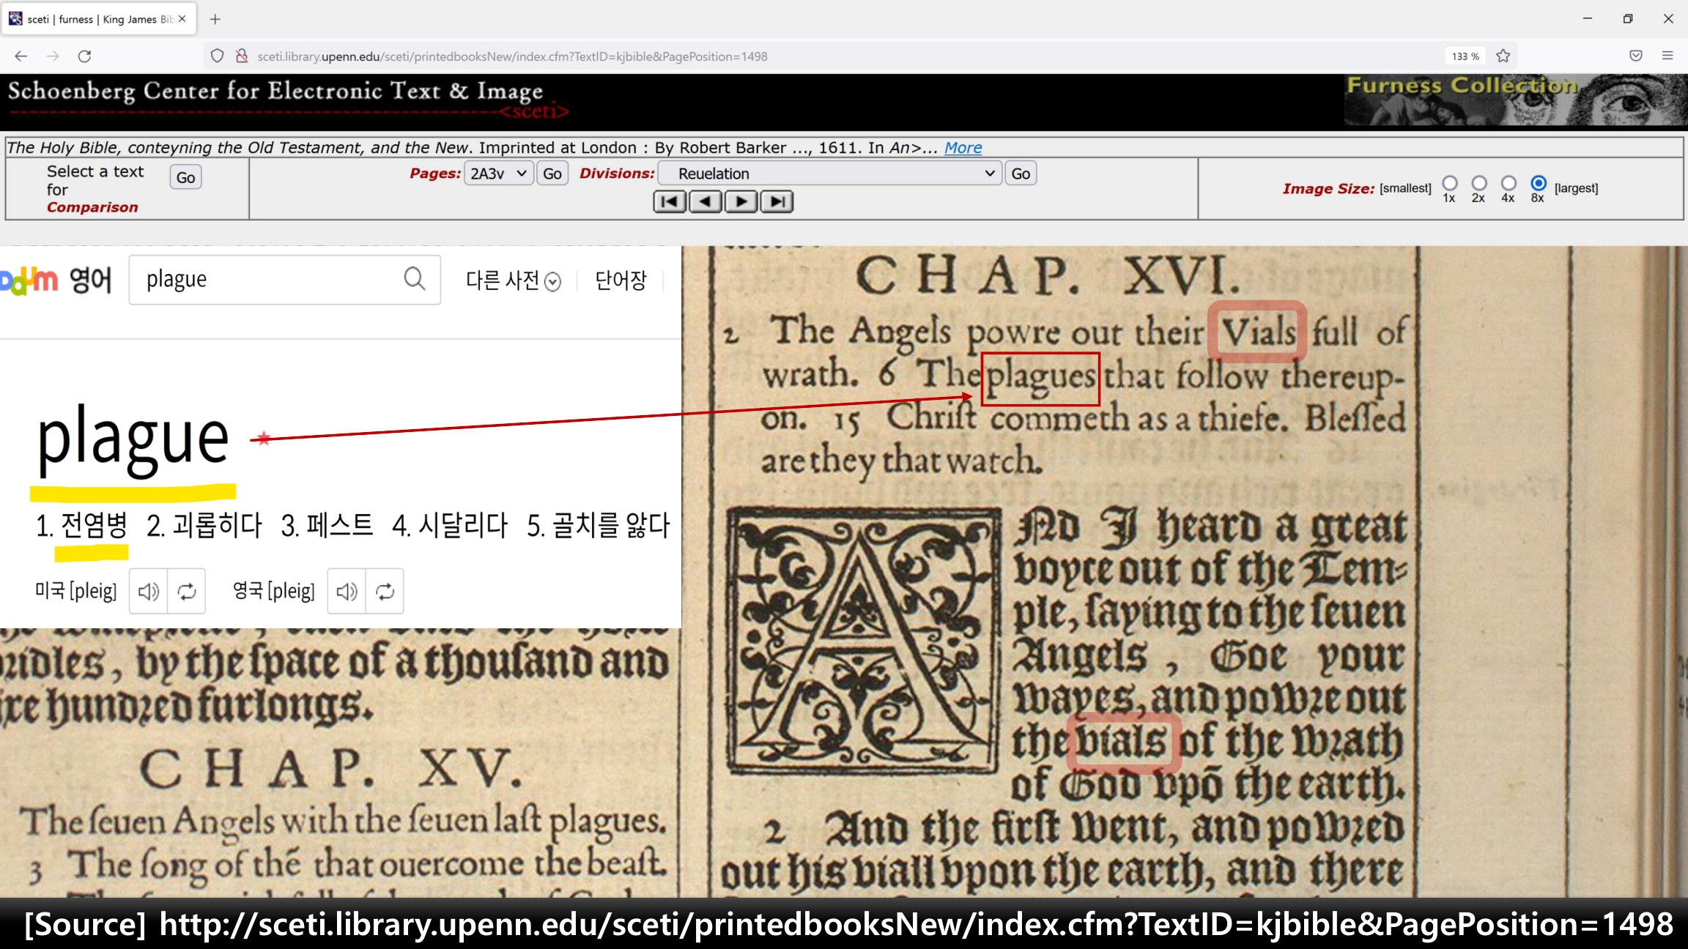Image resolution: width=1688 pixels, height=949 pixels.
Task: Go to the previous book page
Action: pyautogui.click(x=706, y=201)
